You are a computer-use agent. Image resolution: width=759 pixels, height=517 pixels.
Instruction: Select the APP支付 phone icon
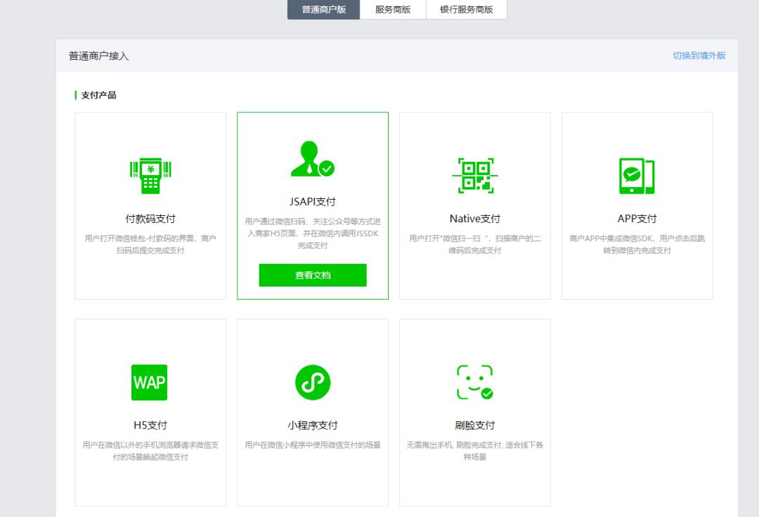pos(636,174)
